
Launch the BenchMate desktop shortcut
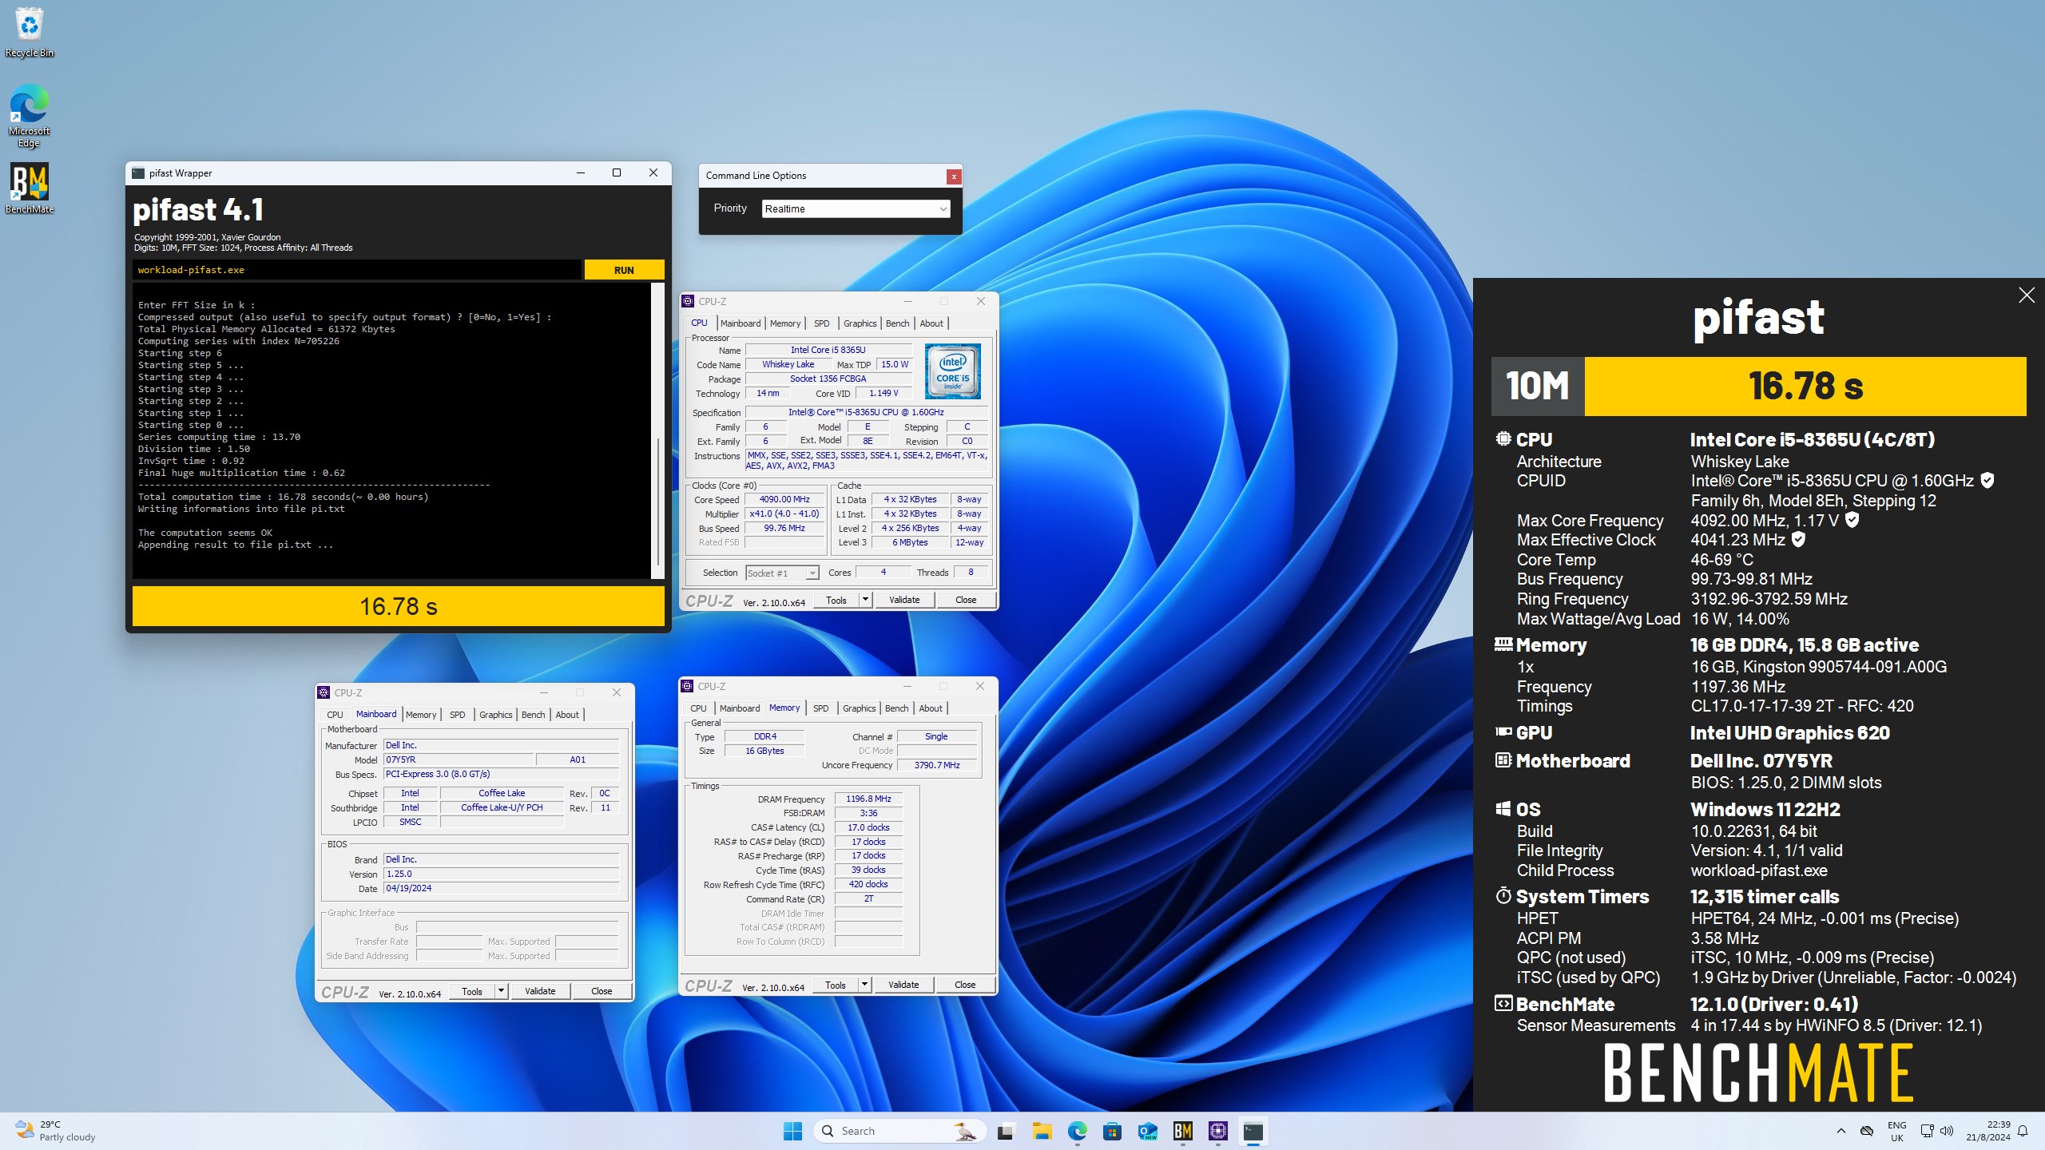(30, 188)
